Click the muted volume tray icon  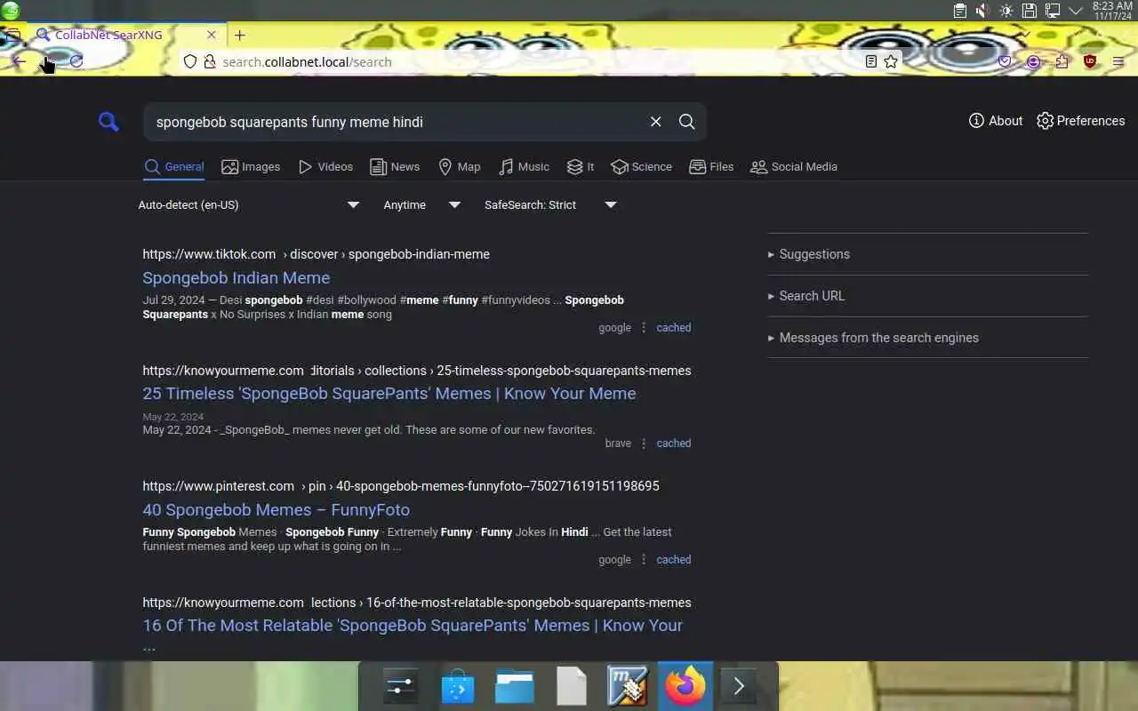(982, 11)
